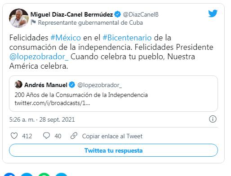Open the twitter.com/i/broadcasts link
The image size is (231, 176).
pos(52,103)
